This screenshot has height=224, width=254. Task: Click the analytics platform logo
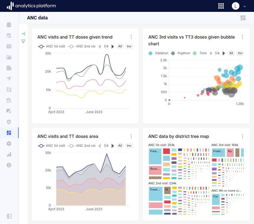(x=31, y=6)
